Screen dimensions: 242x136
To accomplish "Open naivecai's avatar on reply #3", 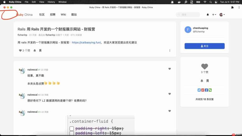I will point(22,113).
